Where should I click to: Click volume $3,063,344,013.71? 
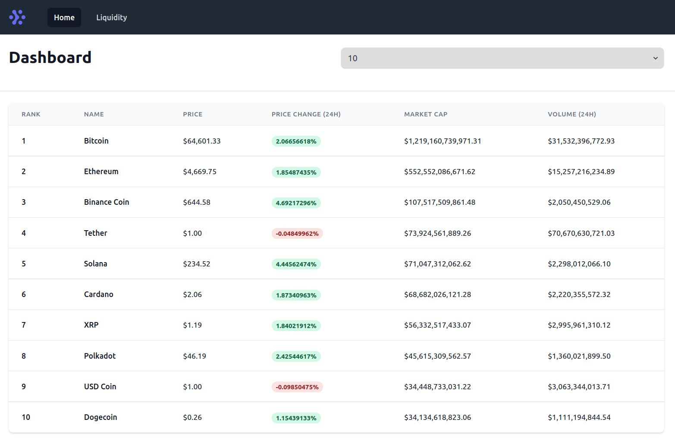tap(579, 387)
